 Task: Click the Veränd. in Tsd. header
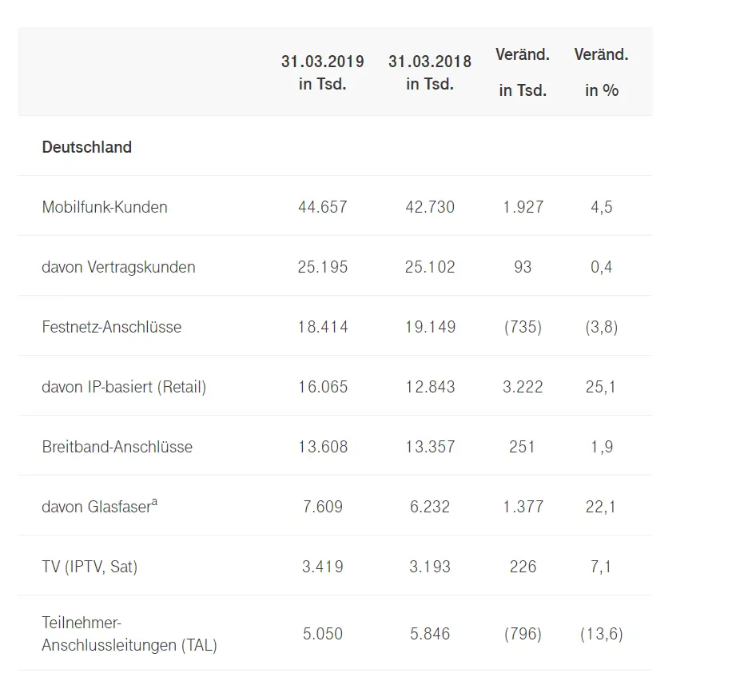pos(523,72)
